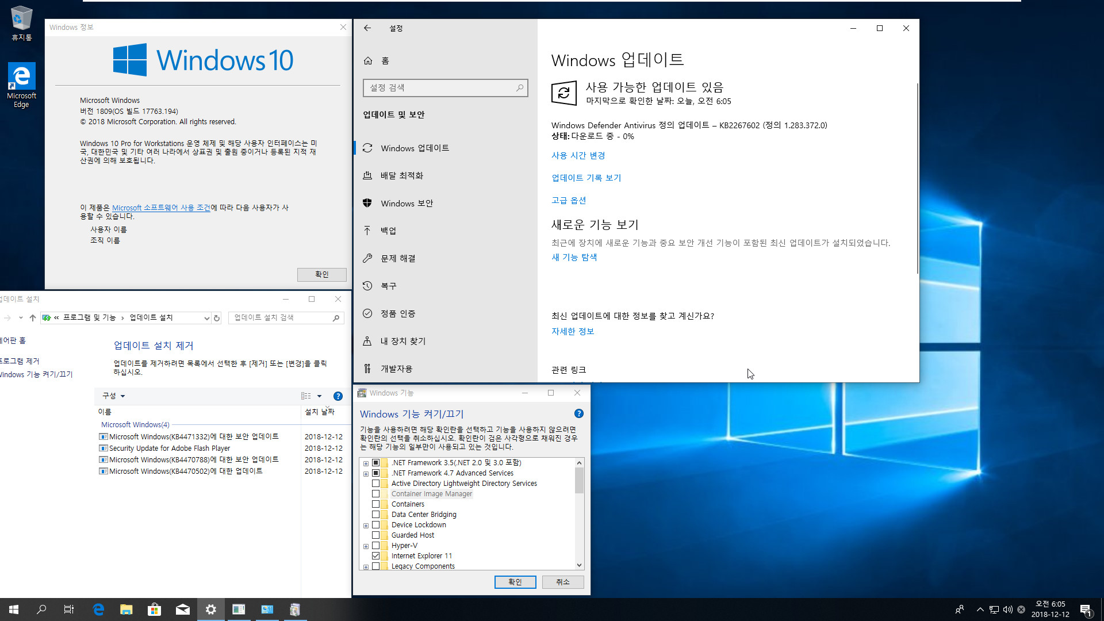Click the refresh icon beside address bar

[x=217, y=318]
